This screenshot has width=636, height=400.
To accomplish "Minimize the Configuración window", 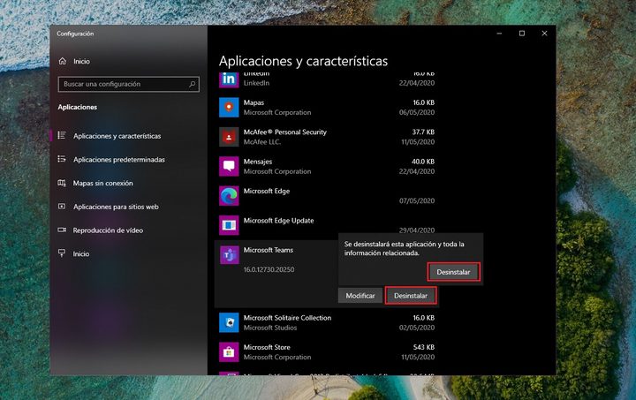I will click(x=499, y=34).
